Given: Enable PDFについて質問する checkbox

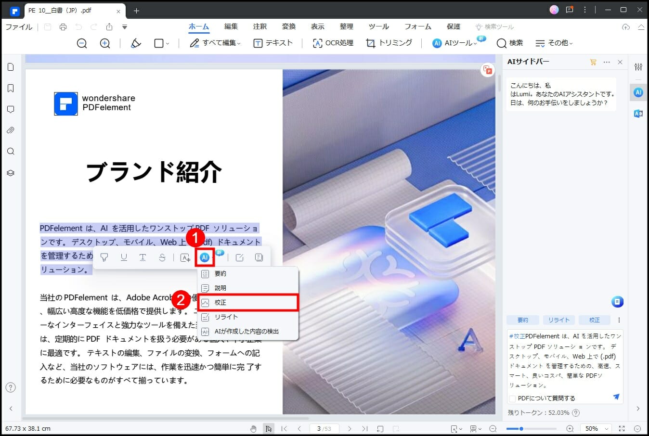Looking at the screenshot, I should click(512, 398).
